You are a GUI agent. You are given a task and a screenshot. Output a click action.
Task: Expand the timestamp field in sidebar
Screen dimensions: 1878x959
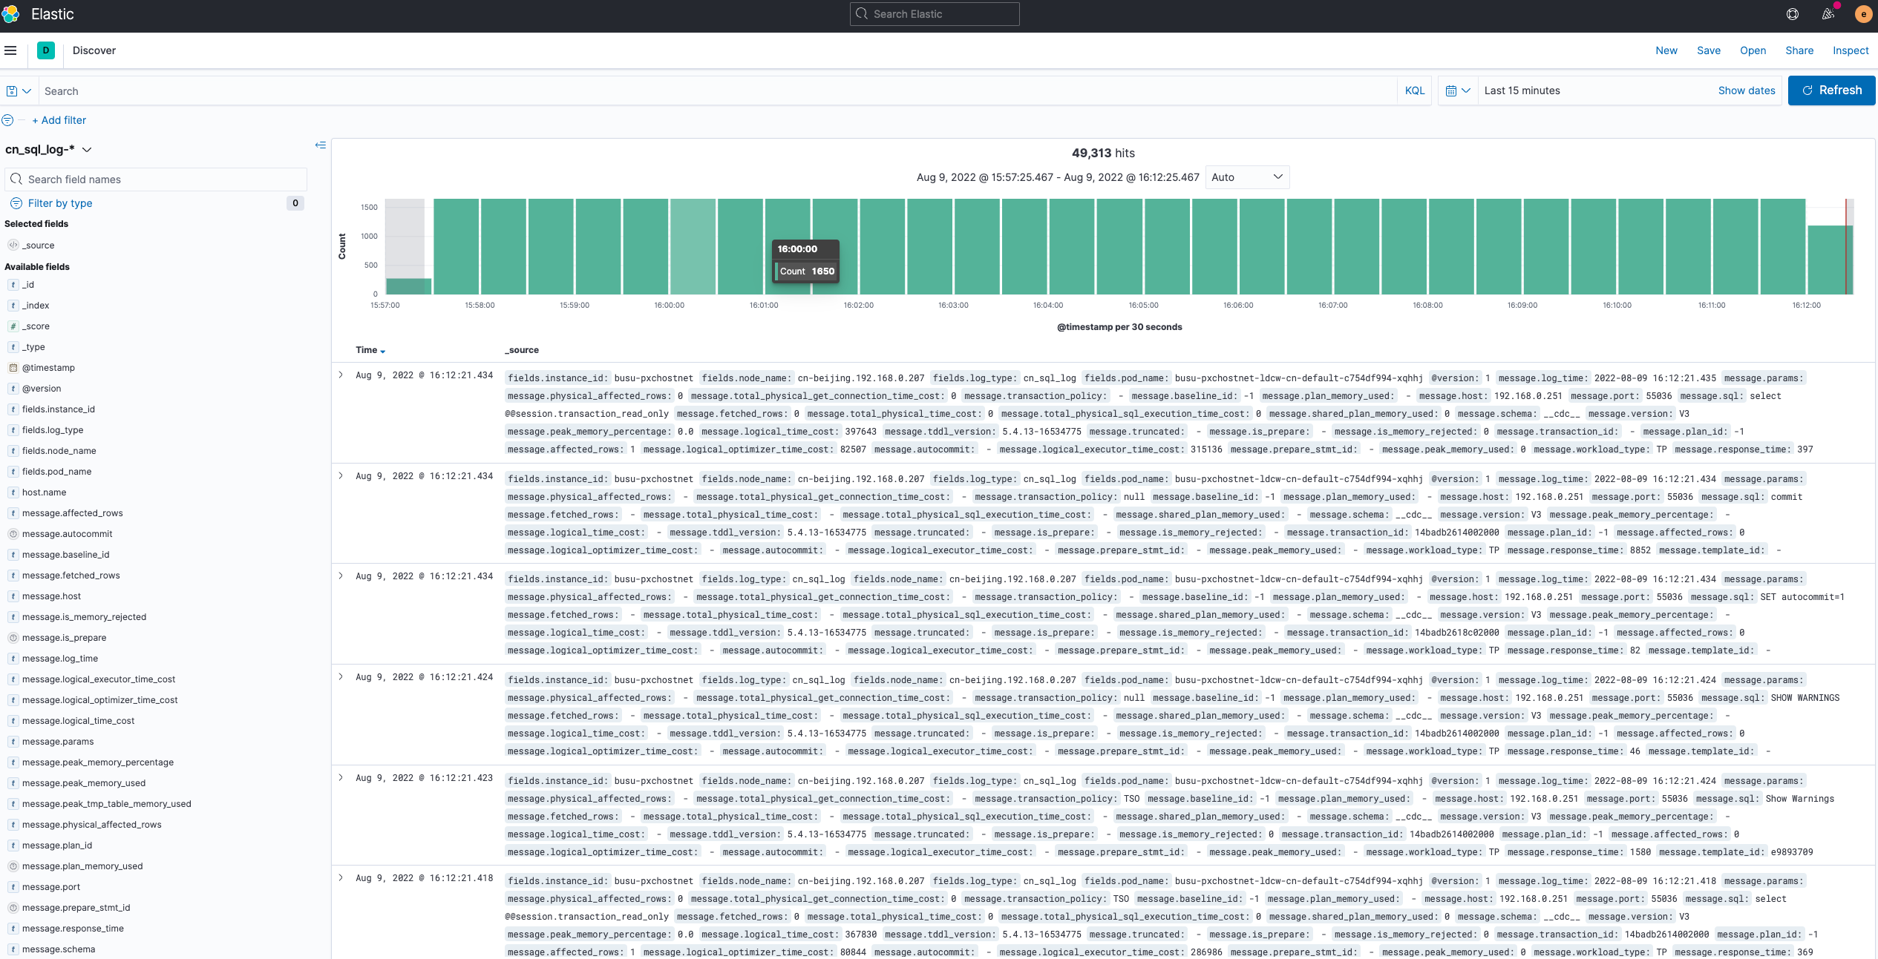[x=49, y=367]
